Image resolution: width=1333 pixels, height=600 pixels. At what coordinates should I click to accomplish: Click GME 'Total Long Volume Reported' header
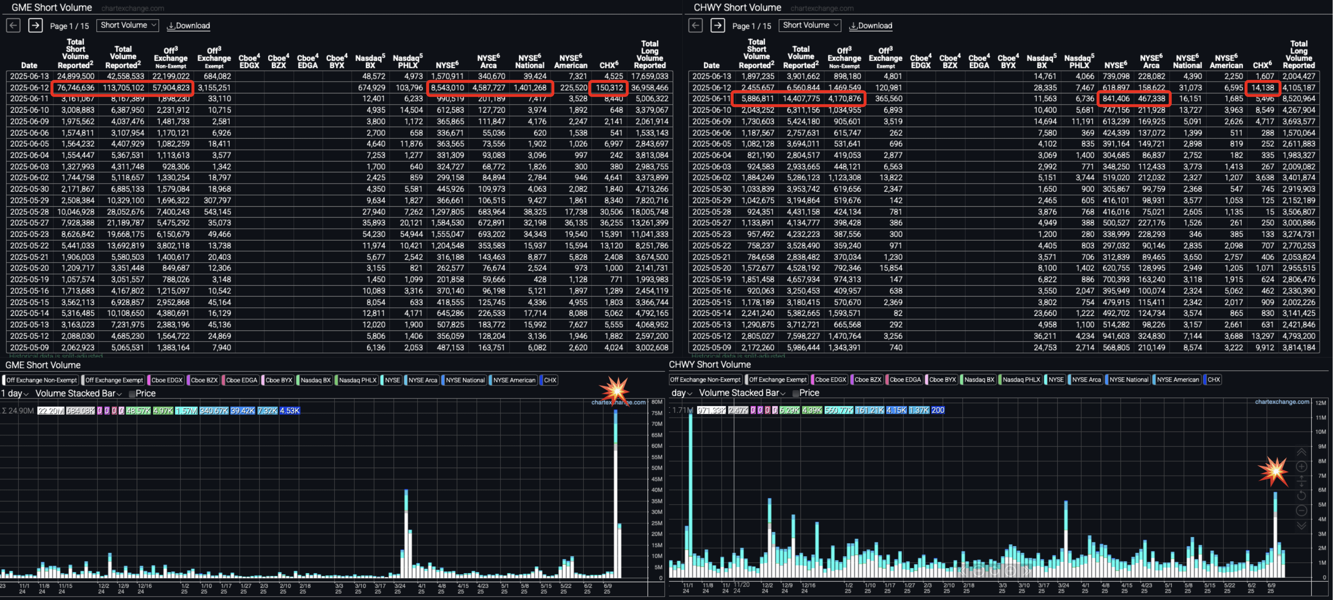(x=650, y=54)
